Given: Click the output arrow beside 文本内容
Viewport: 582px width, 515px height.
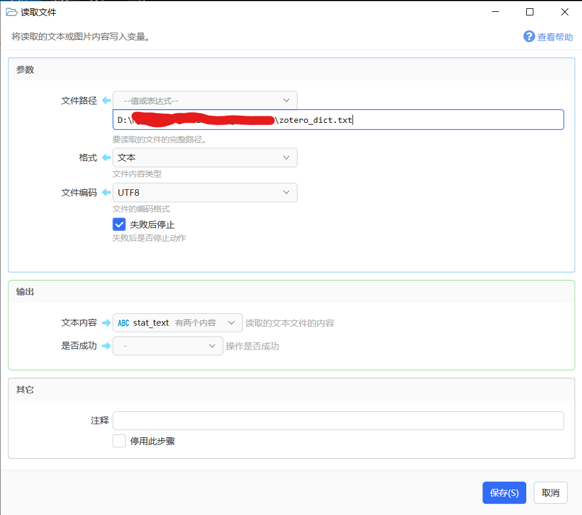Looking at the screenshot, I should pyautogui.click(x=106, y=323).
